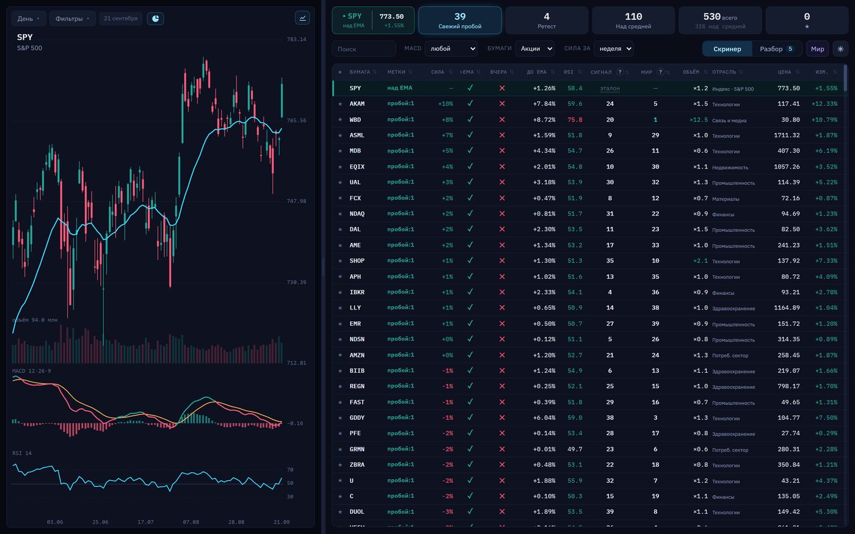The image size is (855, 534).
Task: Star the ASML row as favorite
Action: pos(340,135)
